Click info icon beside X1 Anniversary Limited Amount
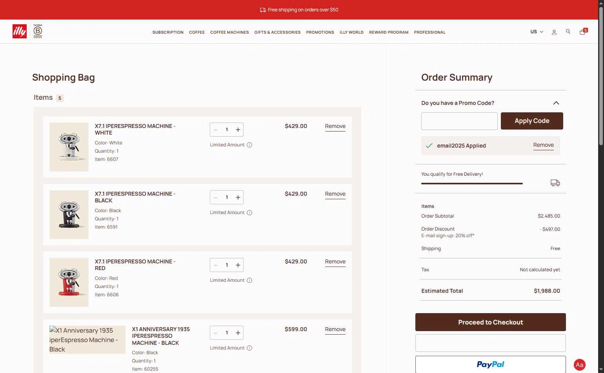Viewport: 604px width, 373px height. [249, 348]
